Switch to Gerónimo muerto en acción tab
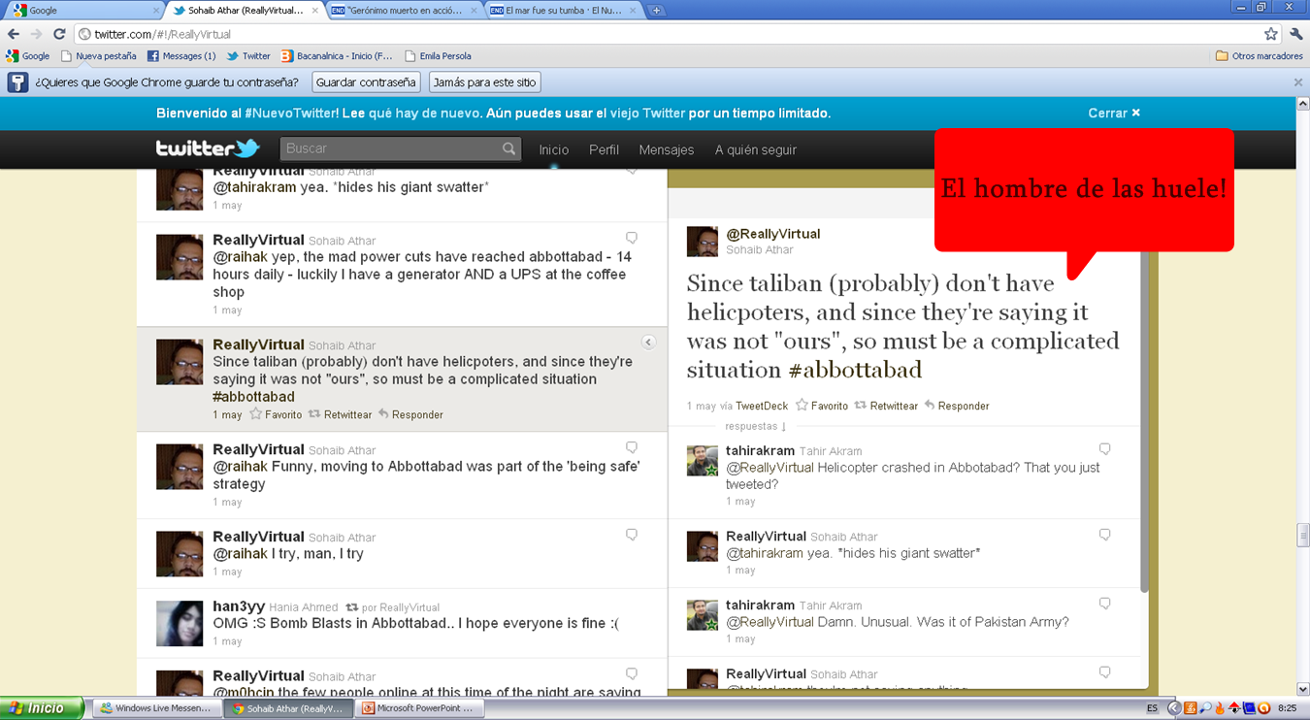Image resolution: width=1310 pixels, height=720 pixels. (406, 10)
